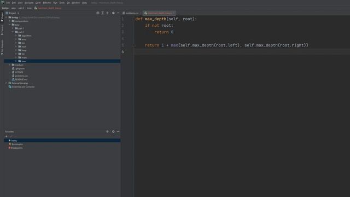Open the File menu
Image resolution: width=350 pixels, height=197 pixels.
[x=8, y=3]
